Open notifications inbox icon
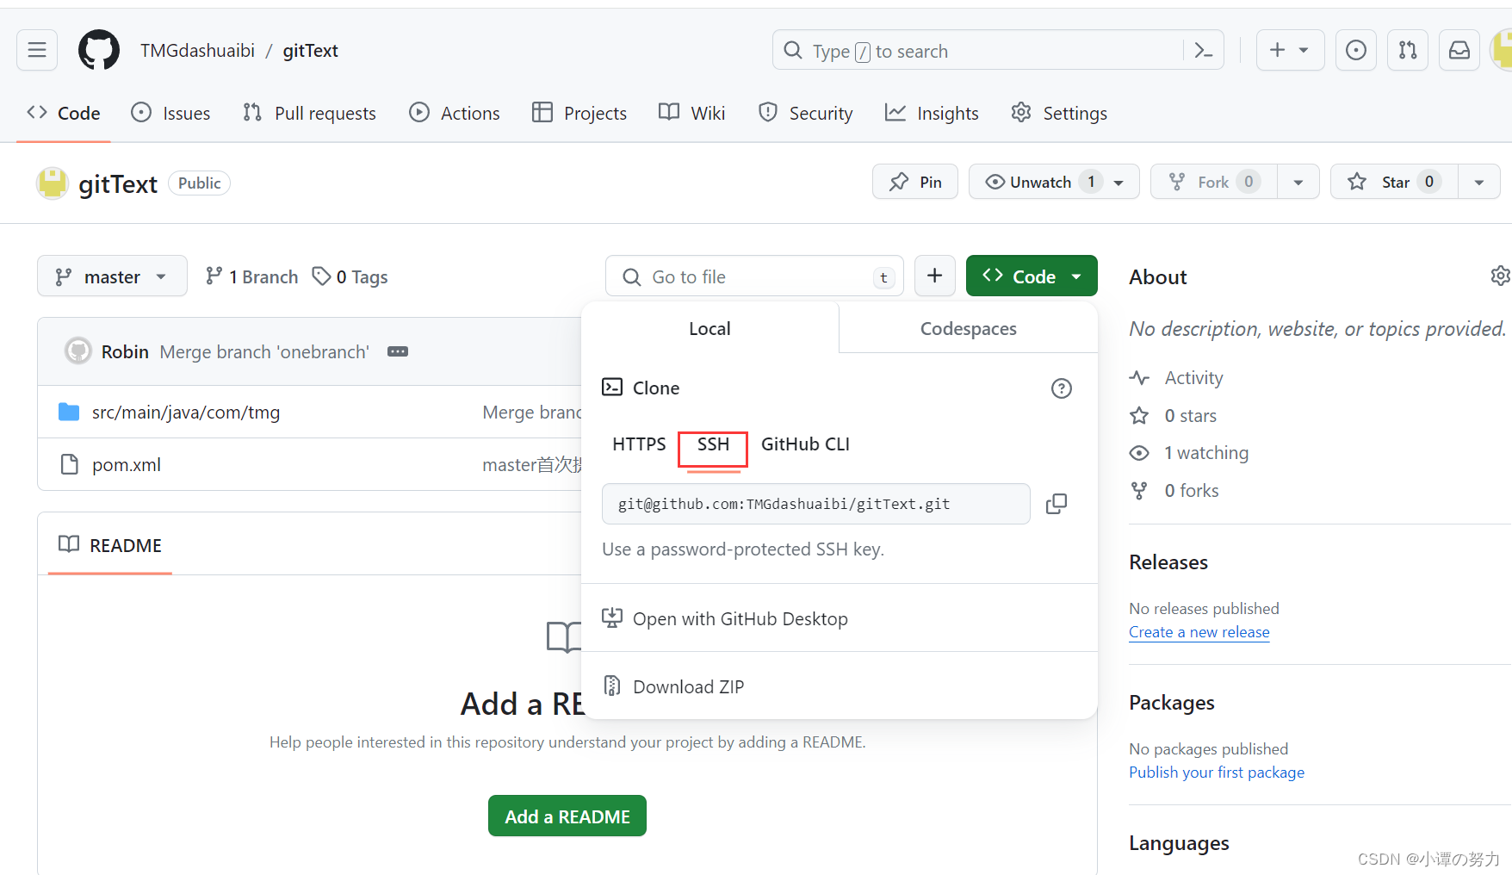 pyautogui.click(x=1459, y=50)
